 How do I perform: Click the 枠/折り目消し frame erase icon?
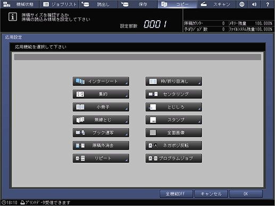153,81
